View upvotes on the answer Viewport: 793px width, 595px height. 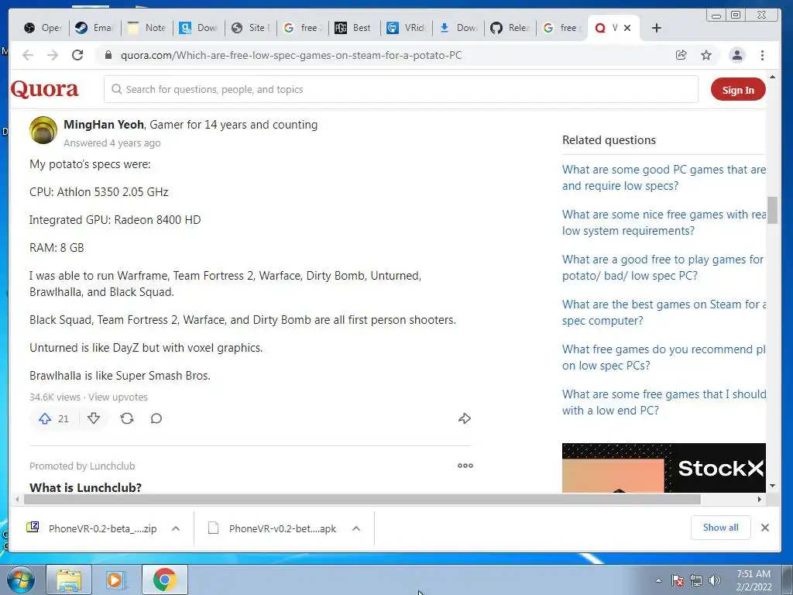tap(118, 397)
